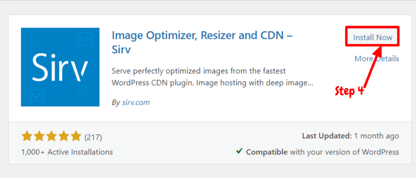416x178 pixels.
Task: Click the plugin description starting 'Serve perfectly optimized'
Action: click(x=212, y=77)
